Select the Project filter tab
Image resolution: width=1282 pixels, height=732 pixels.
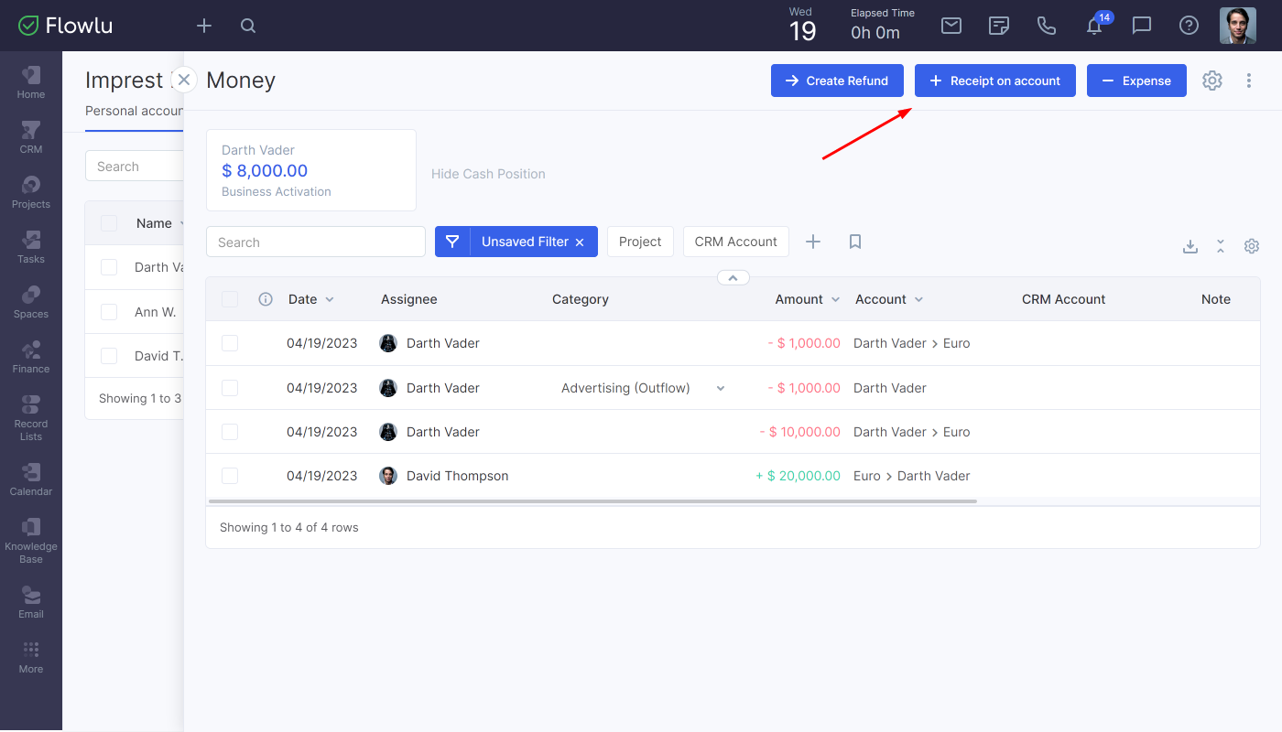pyautogui.click(x=640, y=242)
